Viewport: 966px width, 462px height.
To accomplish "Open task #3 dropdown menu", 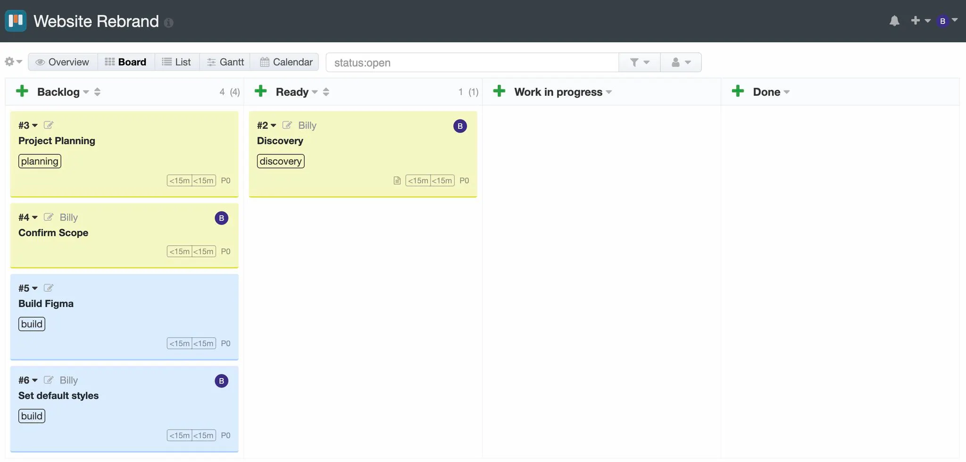I will pyautogui.click(x=28, y=125).
